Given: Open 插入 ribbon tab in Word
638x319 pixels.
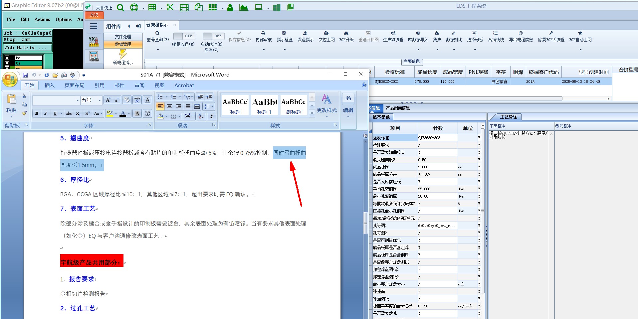Looking at the screenshot, I should [49, 85].
